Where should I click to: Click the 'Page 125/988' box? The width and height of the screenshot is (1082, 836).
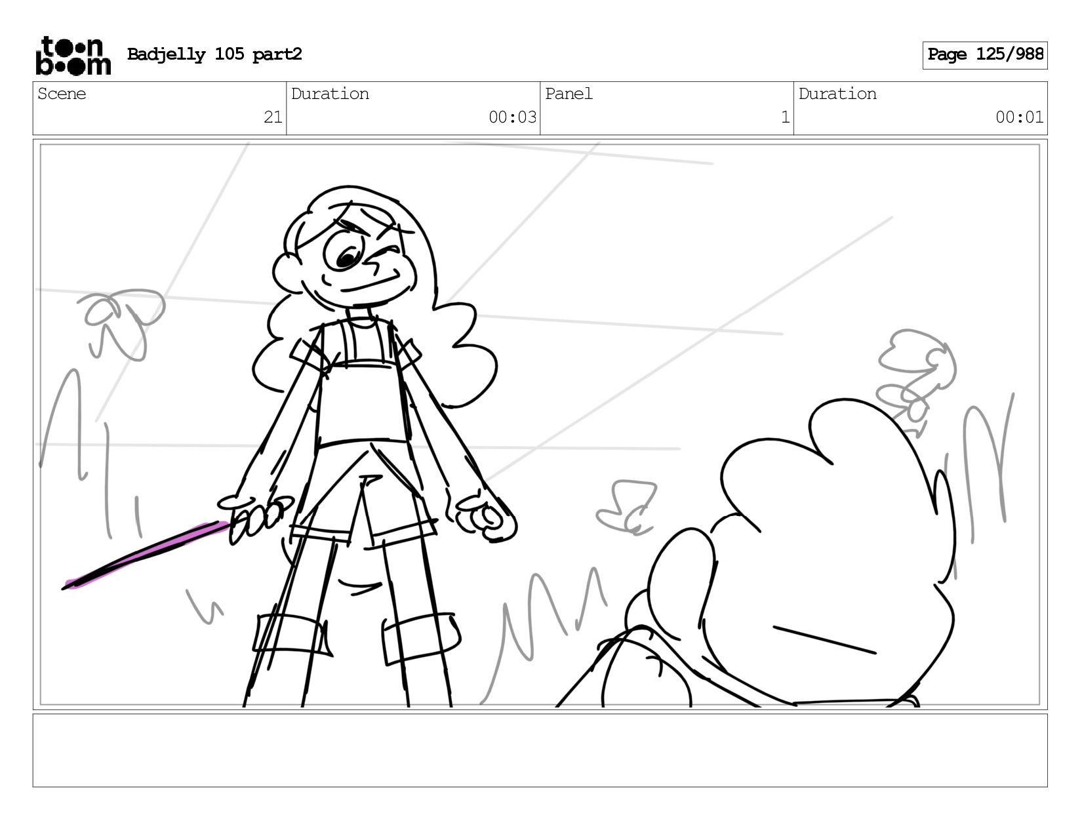pyautogui.click(x=985, y=55)
